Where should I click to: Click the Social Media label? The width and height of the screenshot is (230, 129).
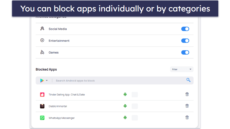pyautogui.click(x=58, y=29)
